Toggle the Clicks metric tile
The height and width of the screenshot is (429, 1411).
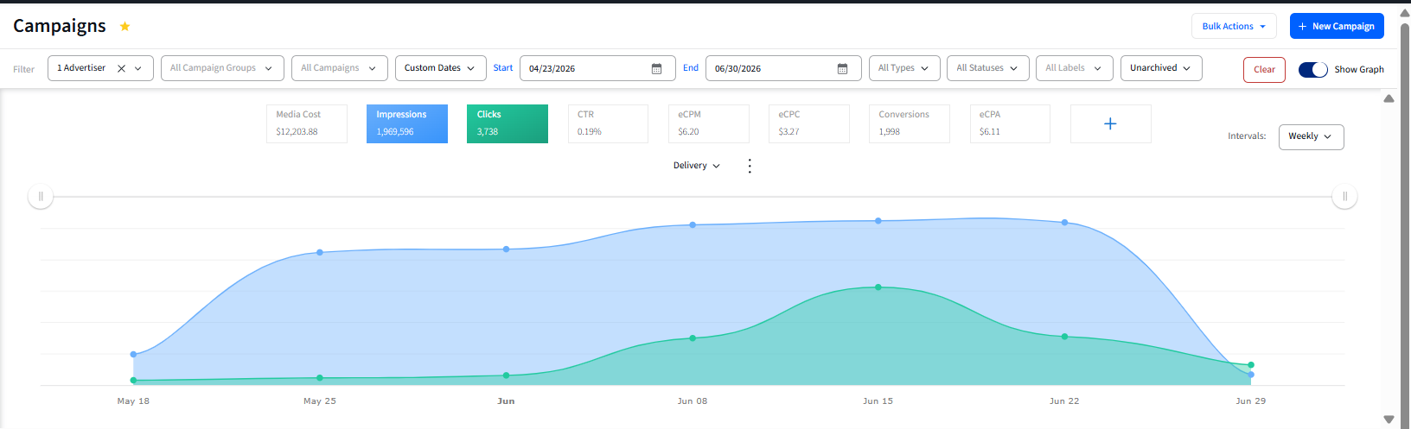[508, 123]
